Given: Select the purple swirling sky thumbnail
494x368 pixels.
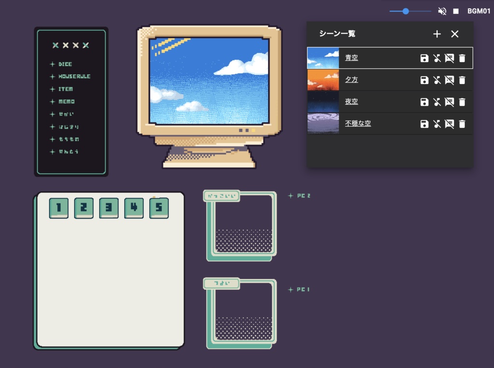Looking at the screenshot, I should [x=323, y=124].
